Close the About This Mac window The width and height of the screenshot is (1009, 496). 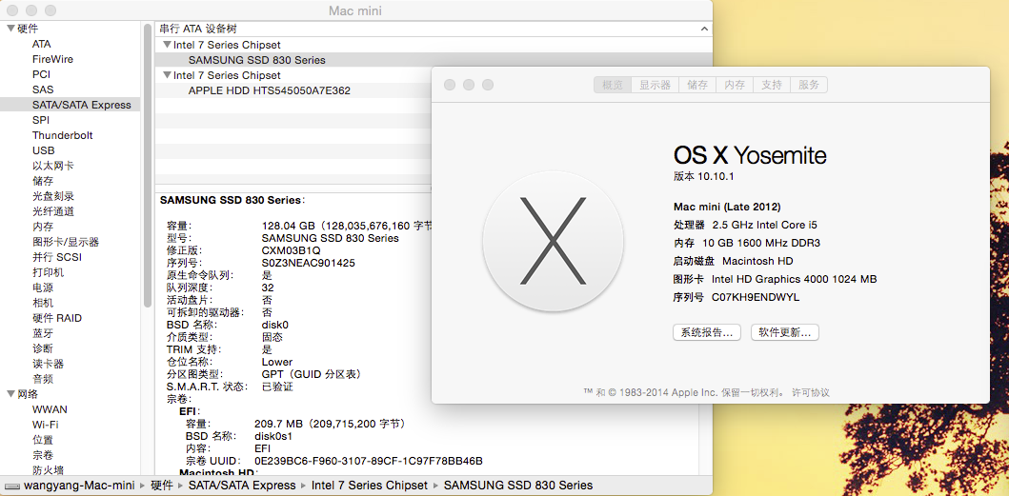(x=449, y=85)
